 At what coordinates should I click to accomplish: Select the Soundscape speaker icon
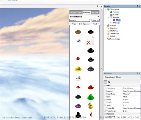pos(108,39)
